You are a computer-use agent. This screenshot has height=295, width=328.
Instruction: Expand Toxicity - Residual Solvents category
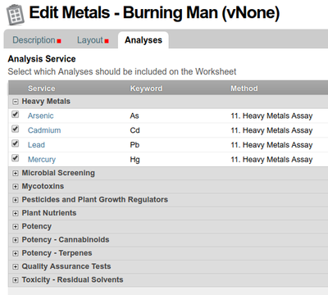(x=16, y=280)
